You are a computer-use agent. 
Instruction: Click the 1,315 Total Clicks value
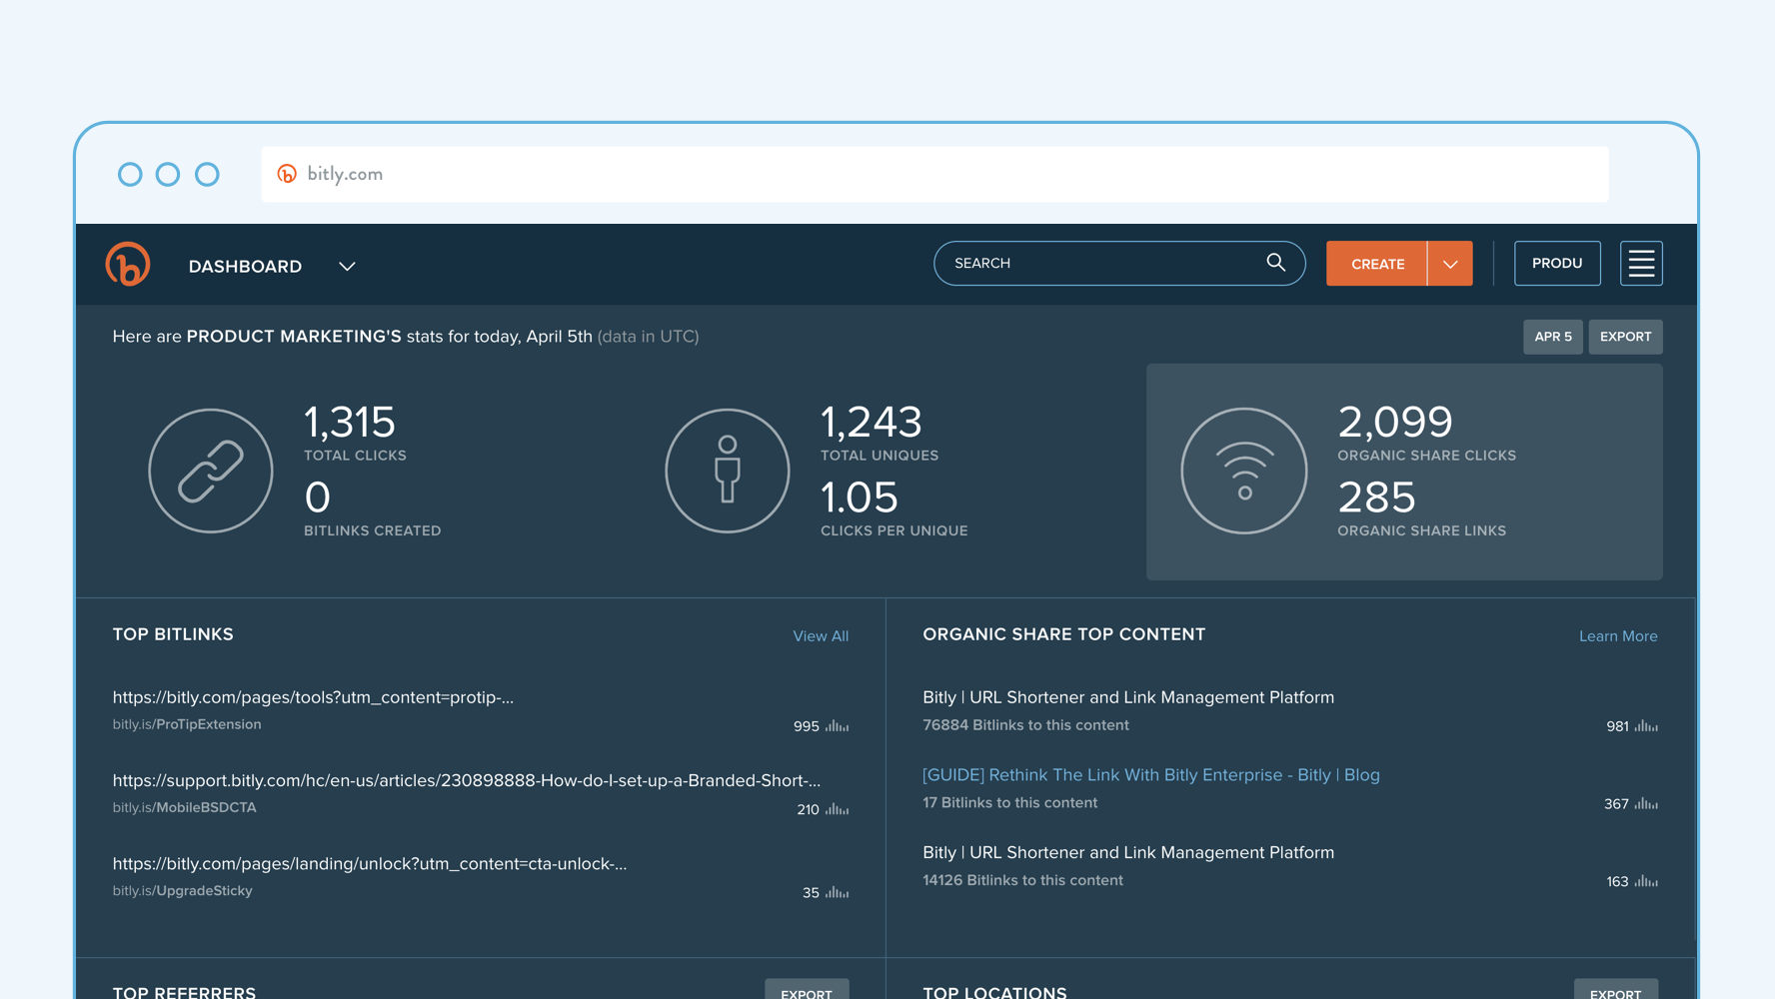350,422
